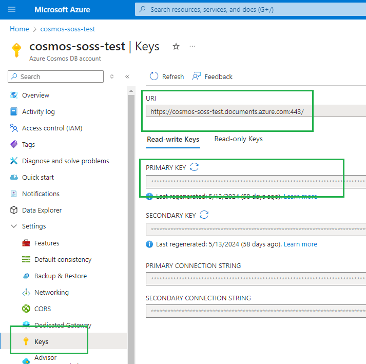Click the Notifications document icon
366x364 pixels.
click(14, 194)
